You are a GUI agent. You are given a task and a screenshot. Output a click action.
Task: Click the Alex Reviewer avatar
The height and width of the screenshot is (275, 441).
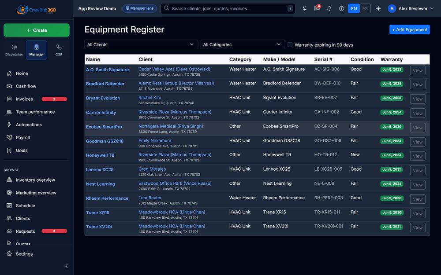click(x=392, y=9)
